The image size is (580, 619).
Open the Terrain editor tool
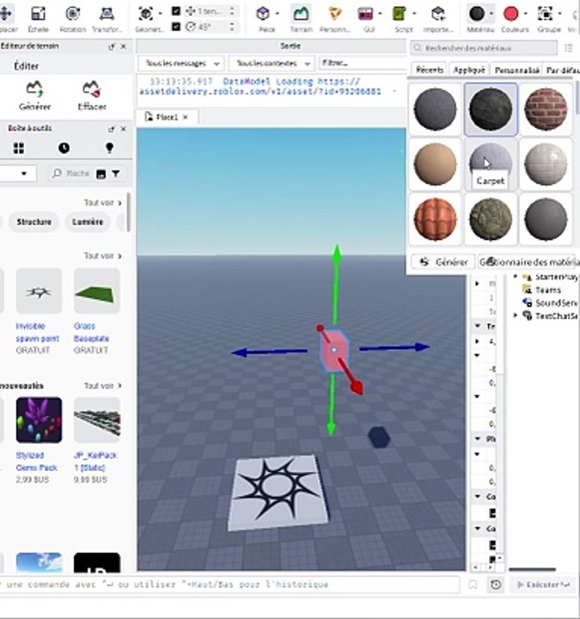(301, 19)
